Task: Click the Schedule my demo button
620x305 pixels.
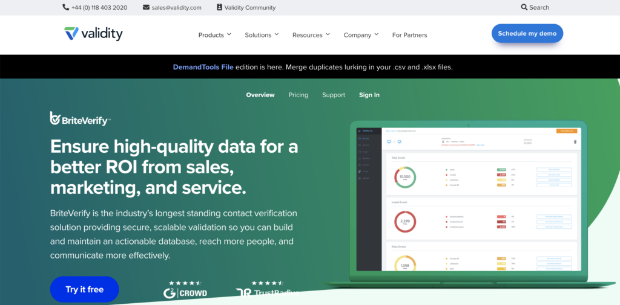Action: click(527, 34)
